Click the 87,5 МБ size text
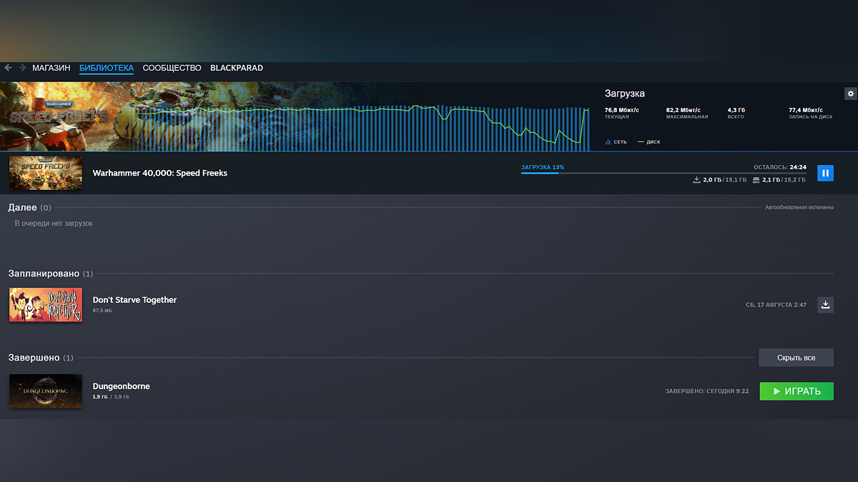 tap(102, 311)
